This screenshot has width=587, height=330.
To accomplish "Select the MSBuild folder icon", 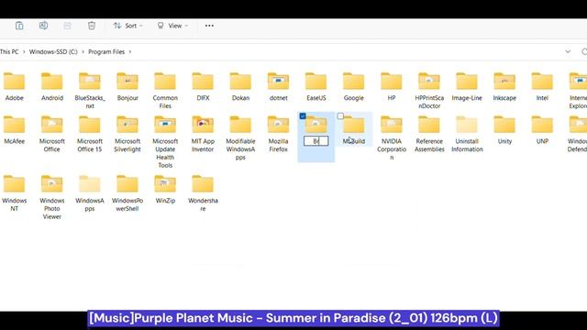I will click(354, 125).
